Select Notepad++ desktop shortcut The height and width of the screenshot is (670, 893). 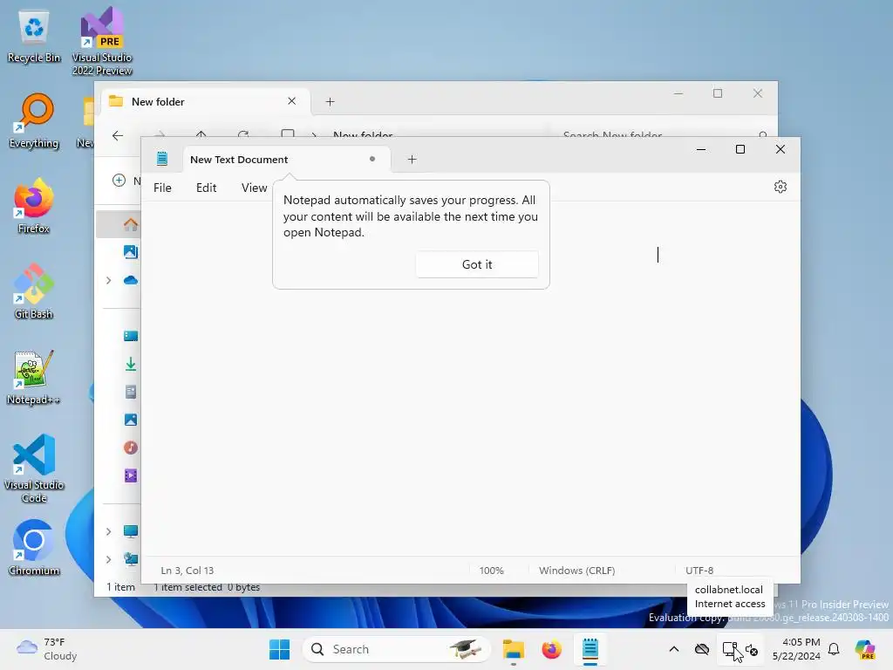pyautogui.click(x=34, y=377)
